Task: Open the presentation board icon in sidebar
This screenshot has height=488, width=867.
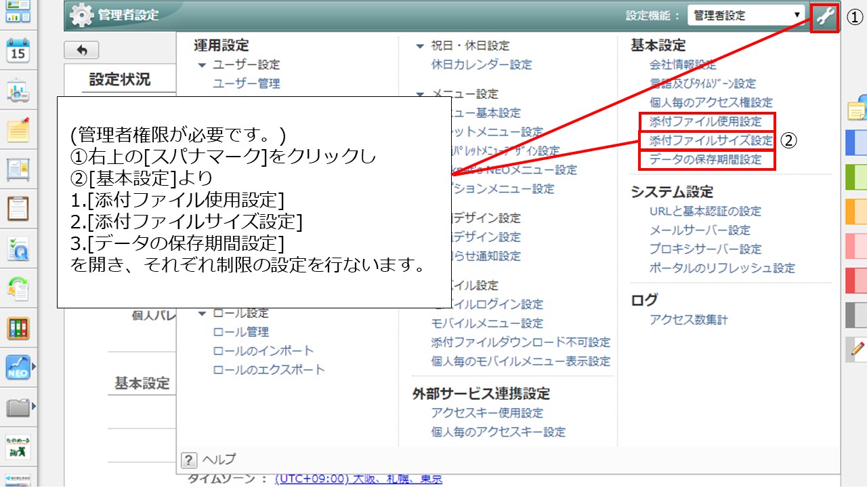Action: click(18, 91)
